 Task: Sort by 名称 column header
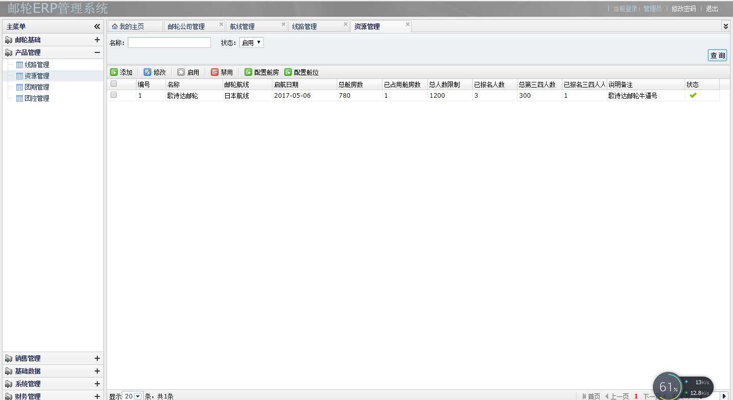point(194,84)
